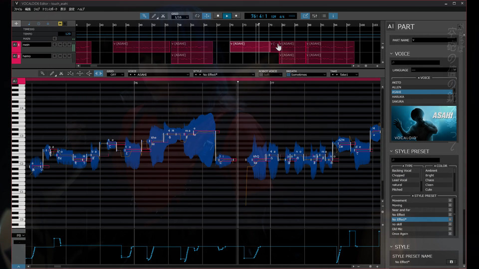Screen dimensions: 479x269
Task: Arm record on the hamo track
Action: [x=69, y=56]
